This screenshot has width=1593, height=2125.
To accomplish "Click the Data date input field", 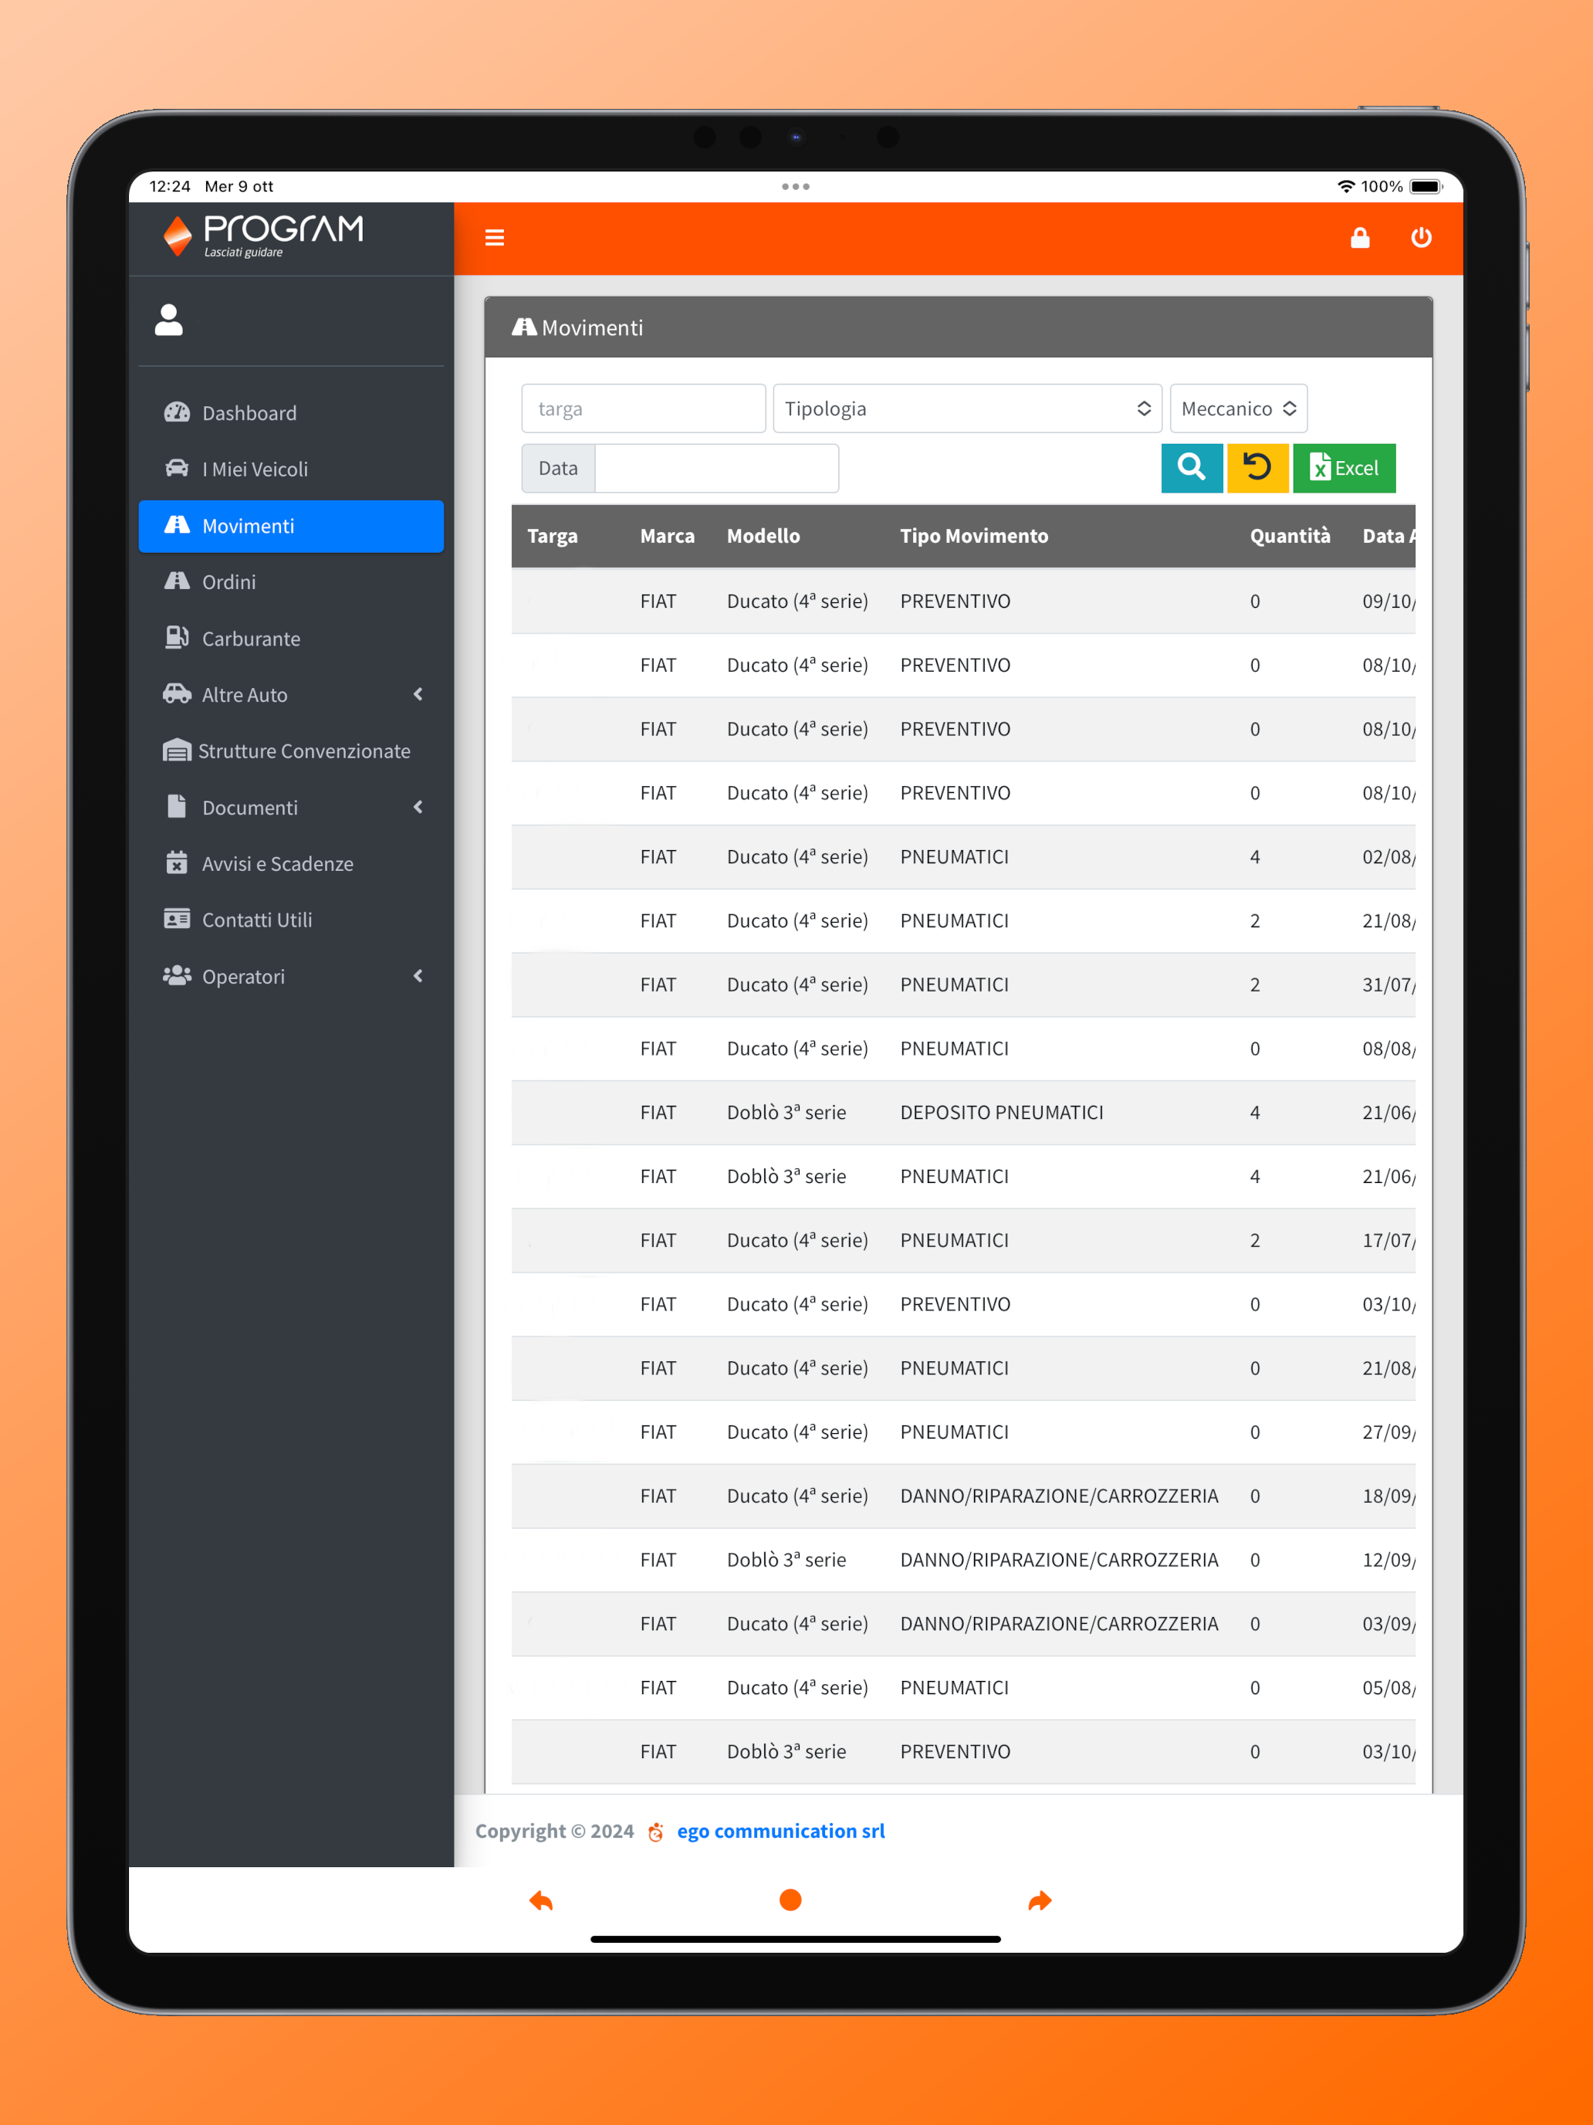I will point(716,468).
